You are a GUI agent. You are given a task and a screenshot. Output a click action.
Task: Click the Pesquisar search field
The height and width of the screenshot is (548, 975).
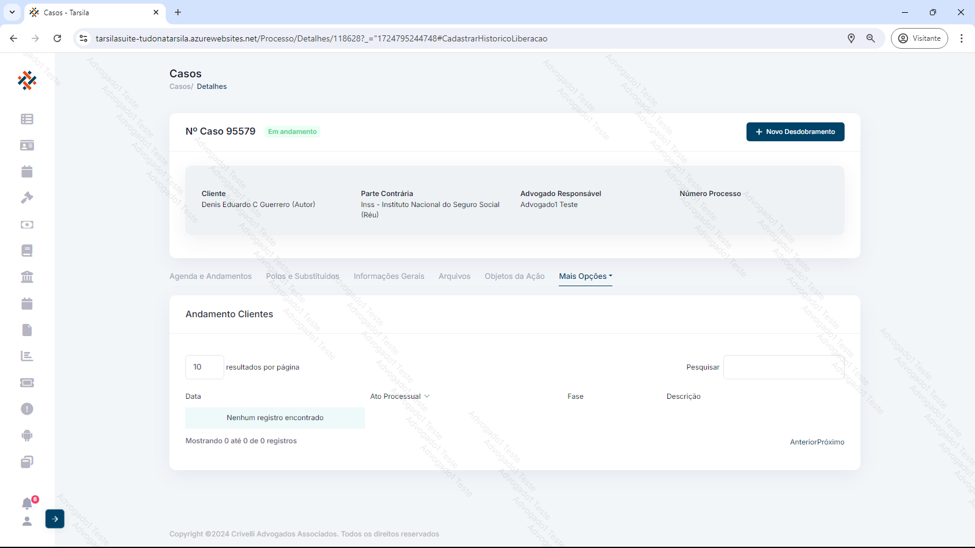(783, 367)
